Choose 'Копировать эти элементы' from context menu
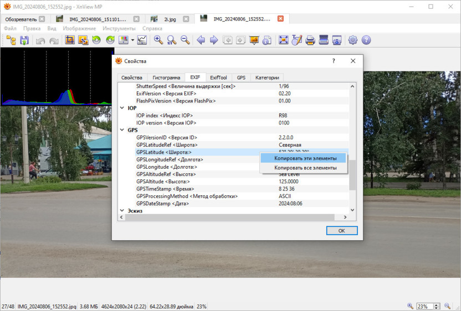461x311 pixels. coord(305,158)
